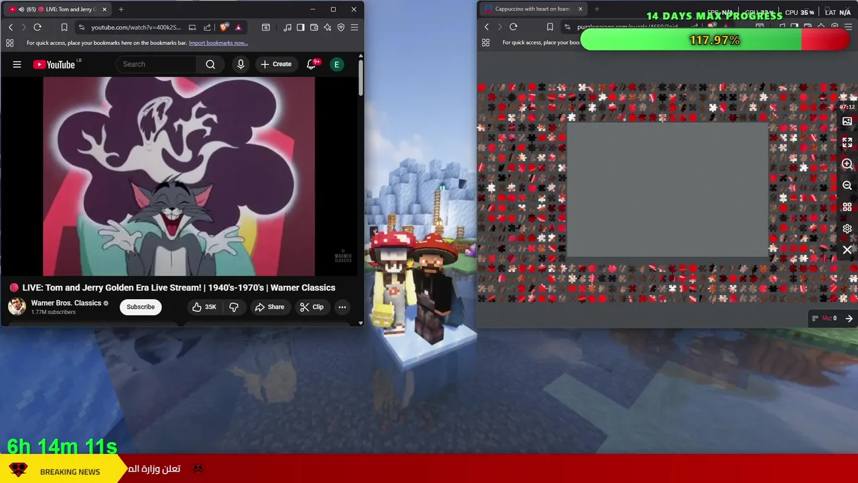Go back in the YouTube window

pos(11,27)
